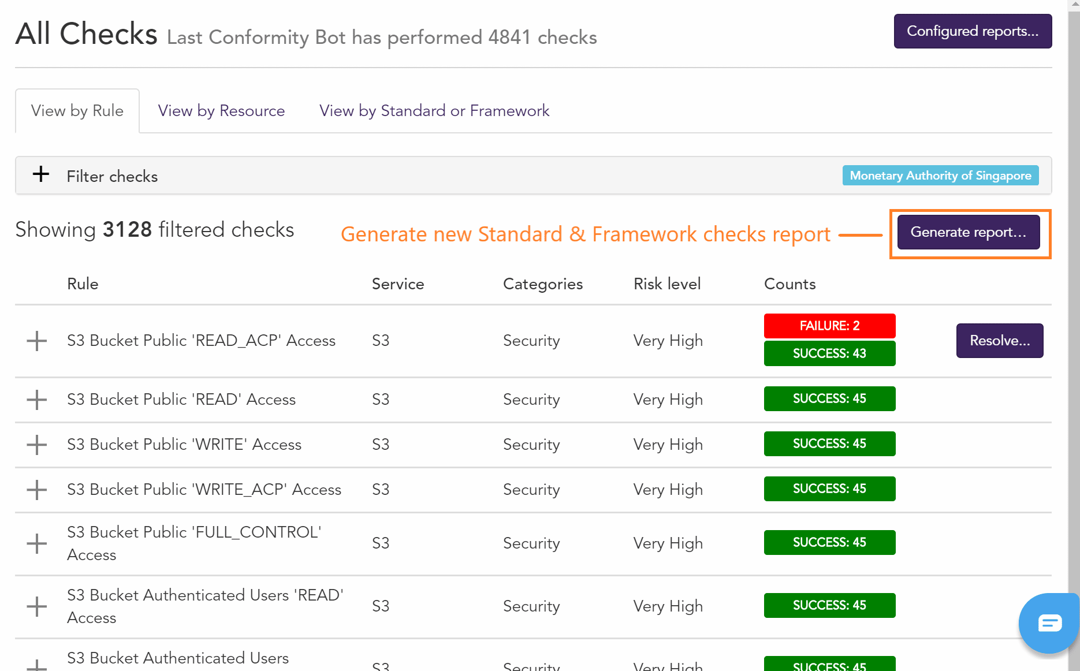The width and height of the screenshot is (1080, 671).
Task: Click SUCCESS: 45 badge for 'WRITE' Access
Action: point(829,443)
